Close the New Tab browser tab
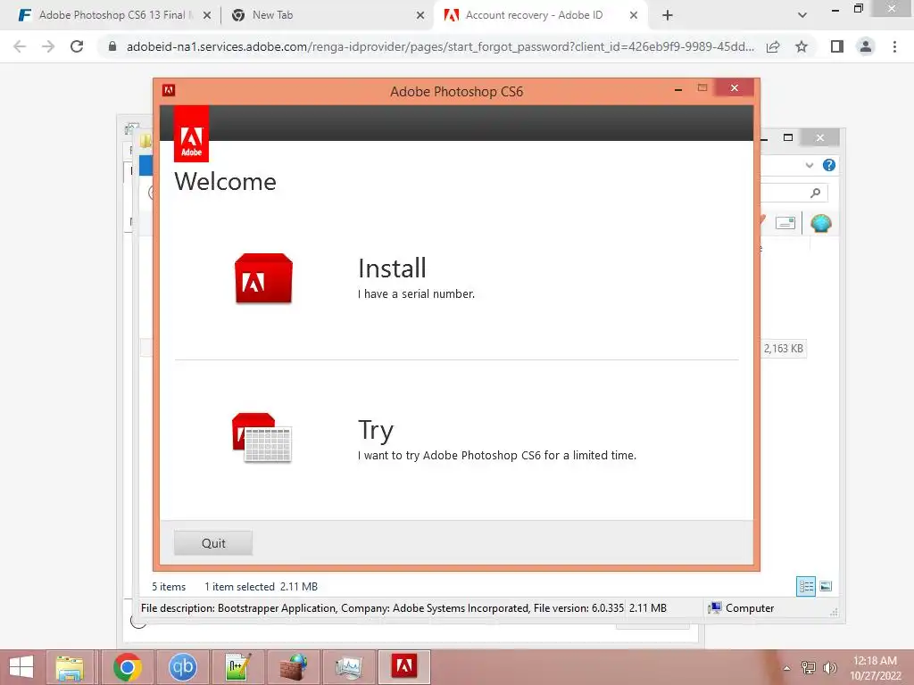Viewport: 914px width, 685px height. 420,16
